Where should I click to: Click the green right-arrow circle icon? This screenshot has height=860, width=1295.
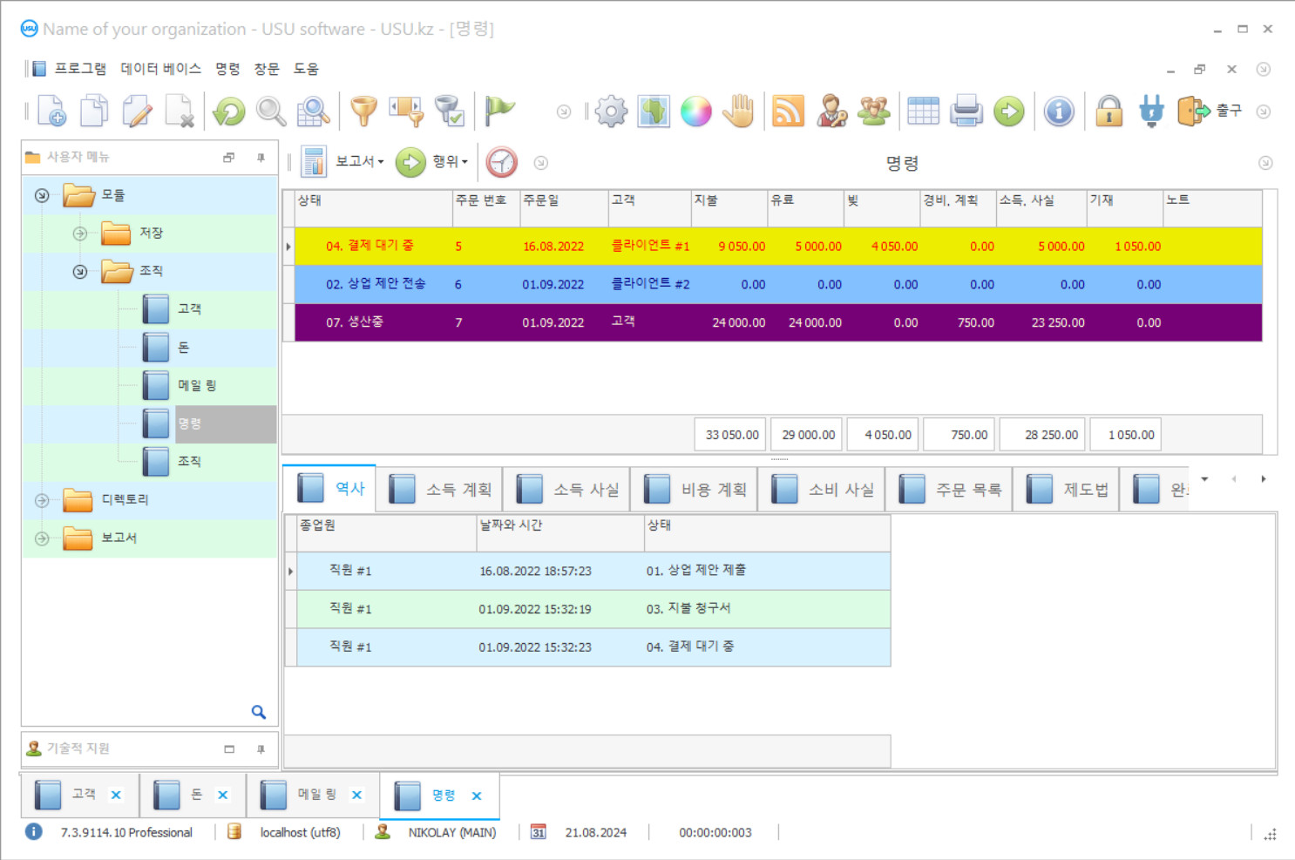coord(1009,112)
